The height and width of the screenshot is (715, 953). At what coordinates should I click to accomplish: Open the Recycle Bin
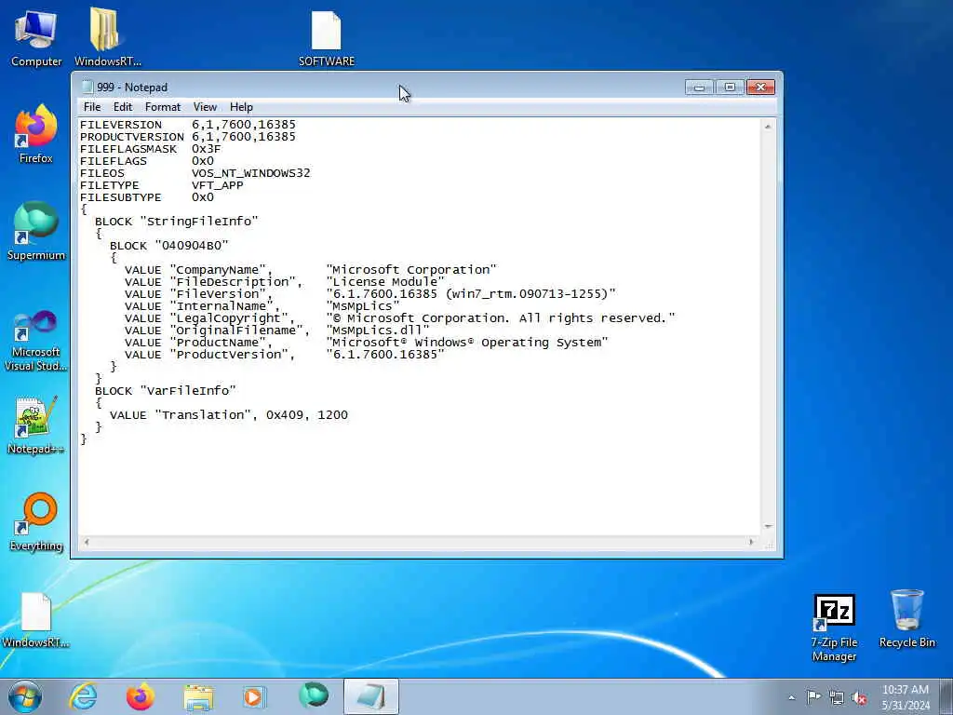[x=906, y=618]
